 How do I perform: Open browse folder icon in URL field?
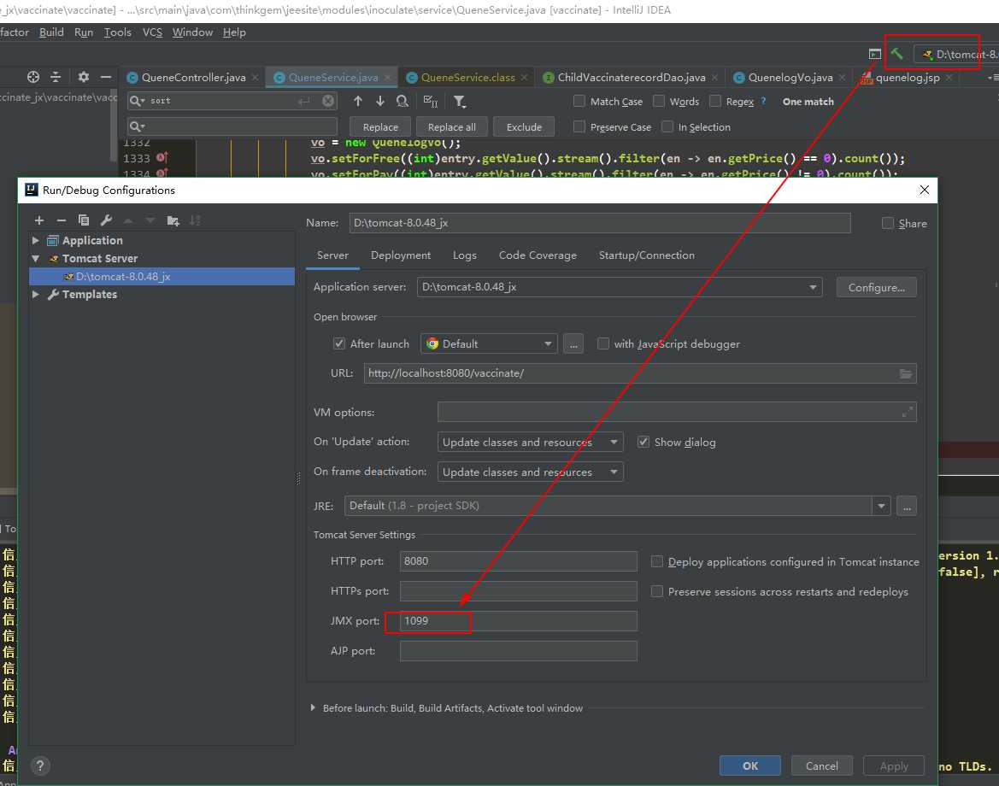[905, 373]
